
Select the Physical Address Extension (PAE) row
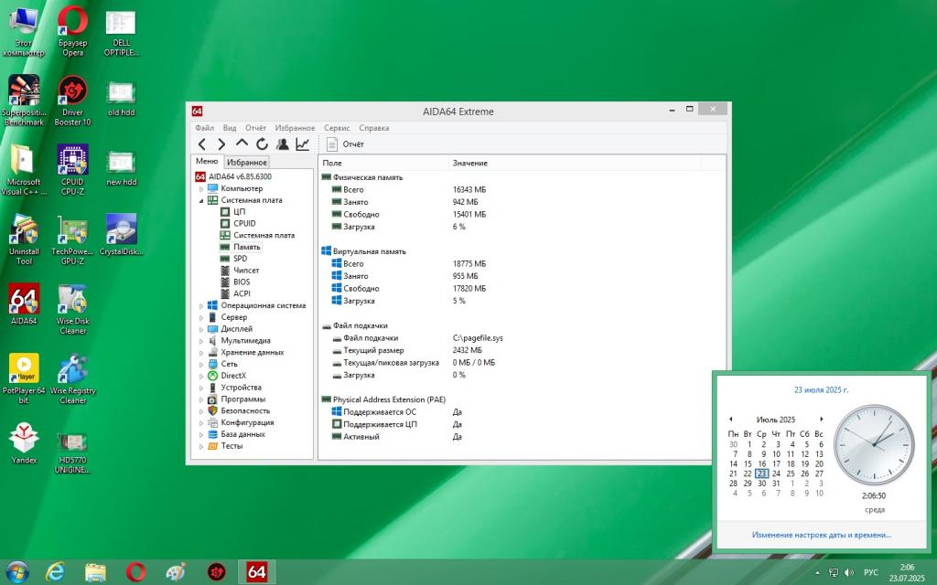pyautogui.click(x=389, y=399)
